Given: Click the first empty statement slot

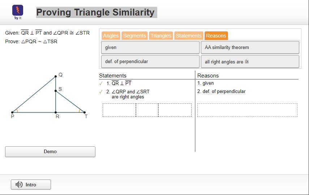Looking at the screenshot, I should click(119, 110).
